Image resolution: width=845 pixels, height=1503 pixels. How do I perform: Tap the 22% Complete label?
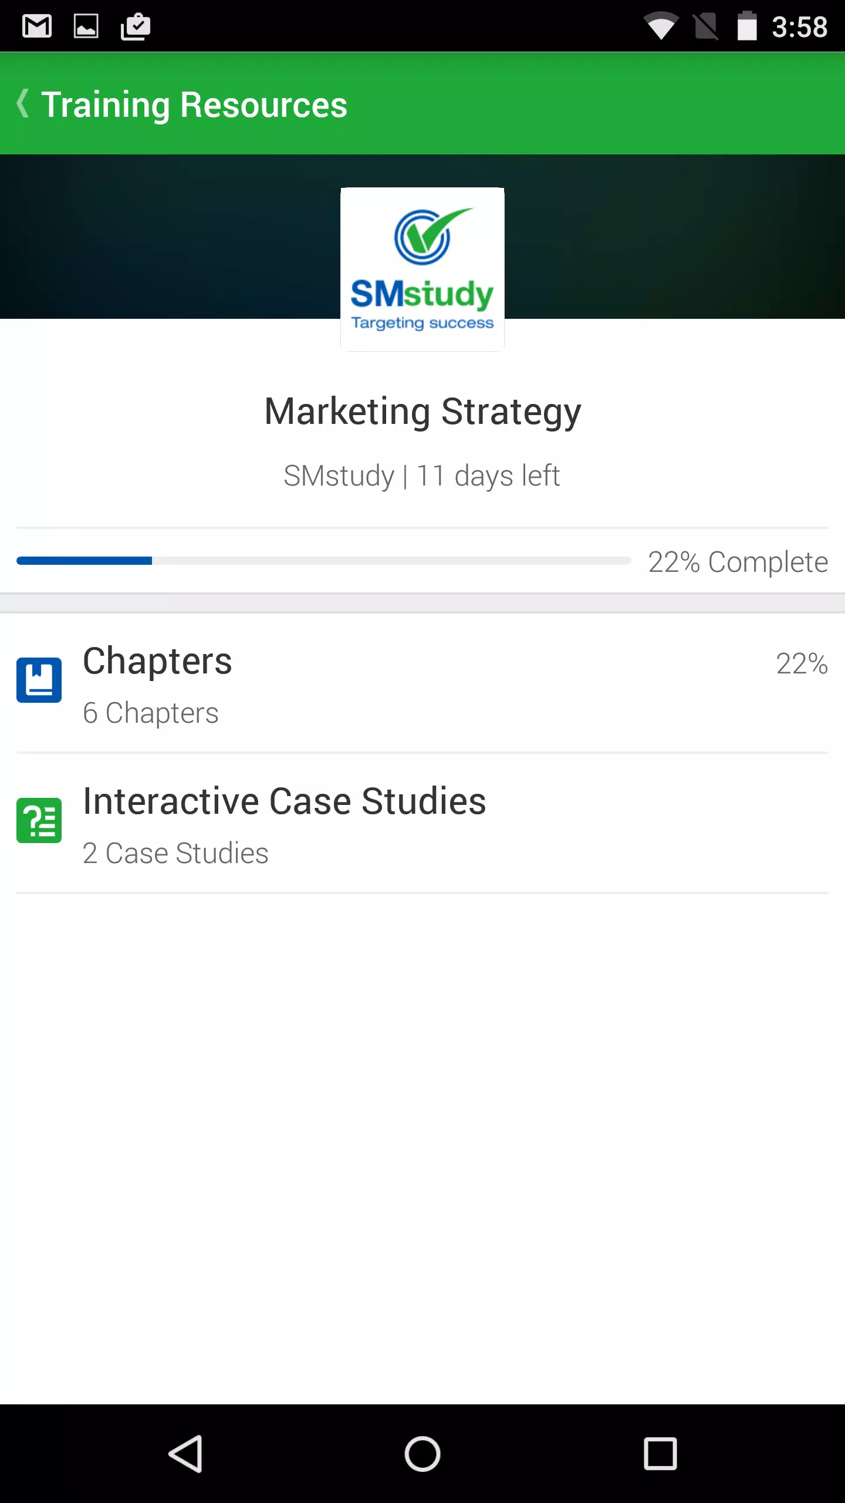(738, 562)
